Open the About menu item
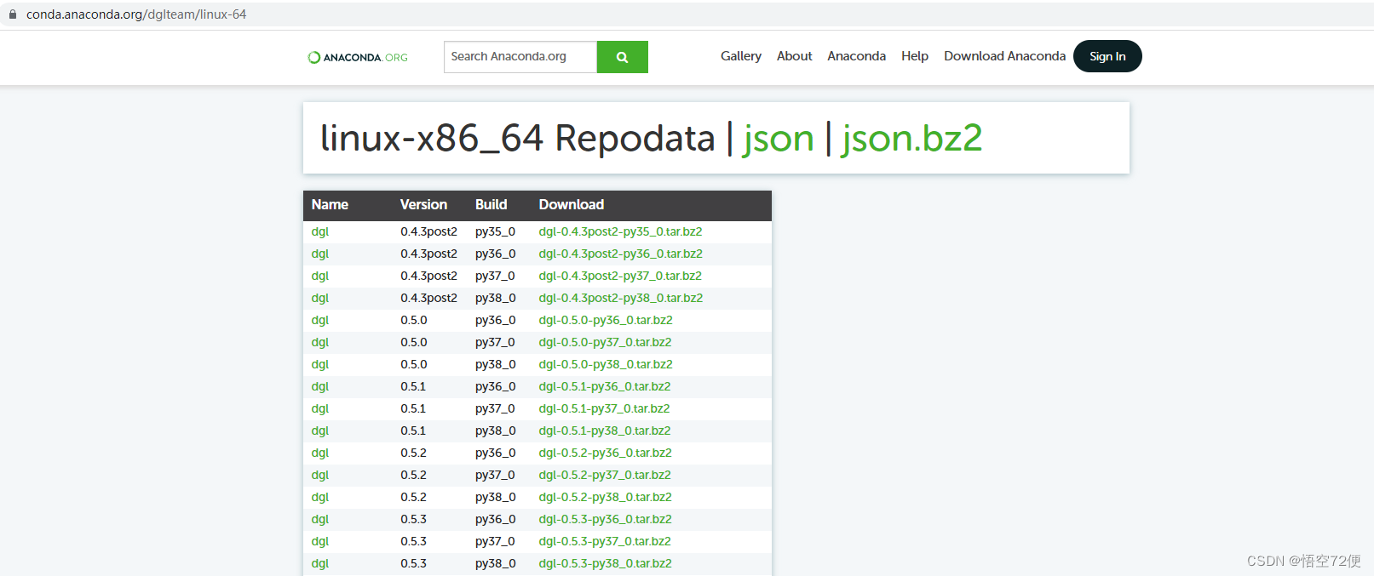 tap(795, 56)
